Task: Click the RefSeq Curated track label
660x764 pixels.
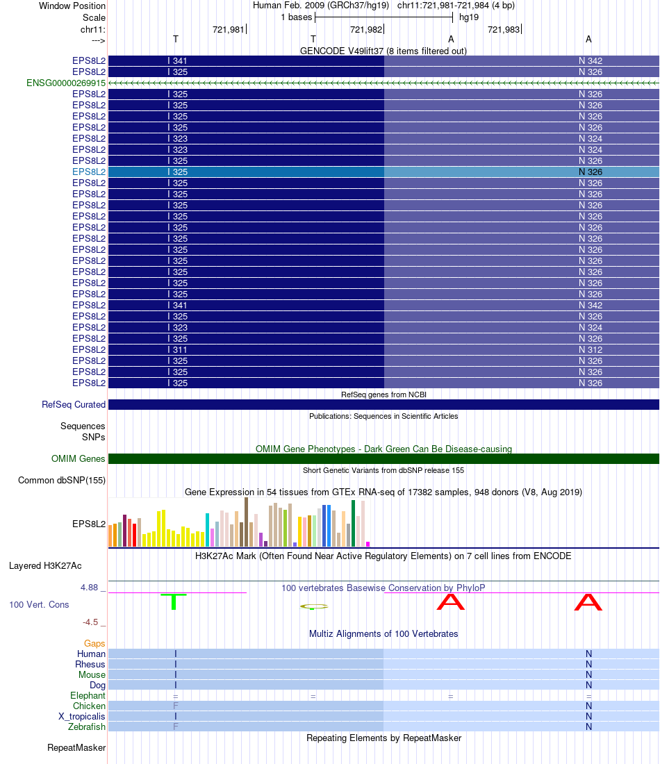Action: 74,404
